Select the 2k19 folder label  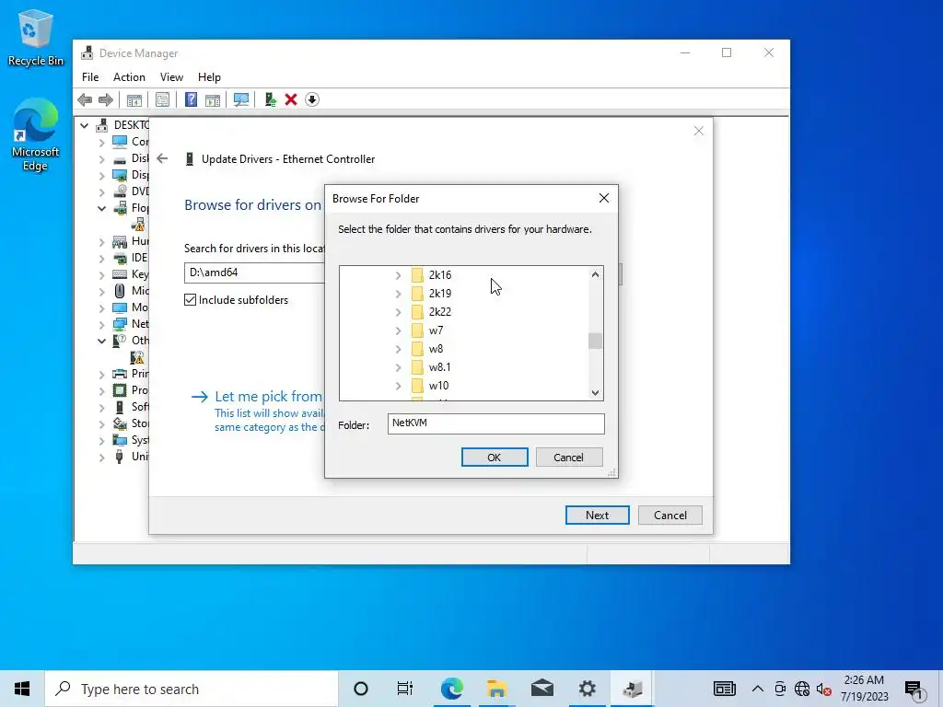click(x=440, y=294)
